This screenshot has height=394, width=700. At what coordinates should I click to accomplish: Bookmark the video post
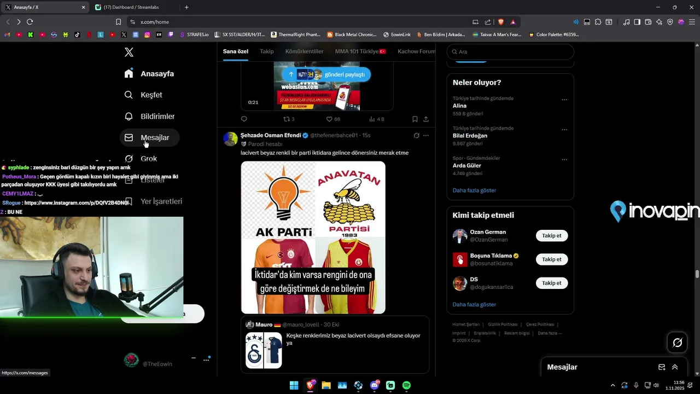(x=415, y=119)
